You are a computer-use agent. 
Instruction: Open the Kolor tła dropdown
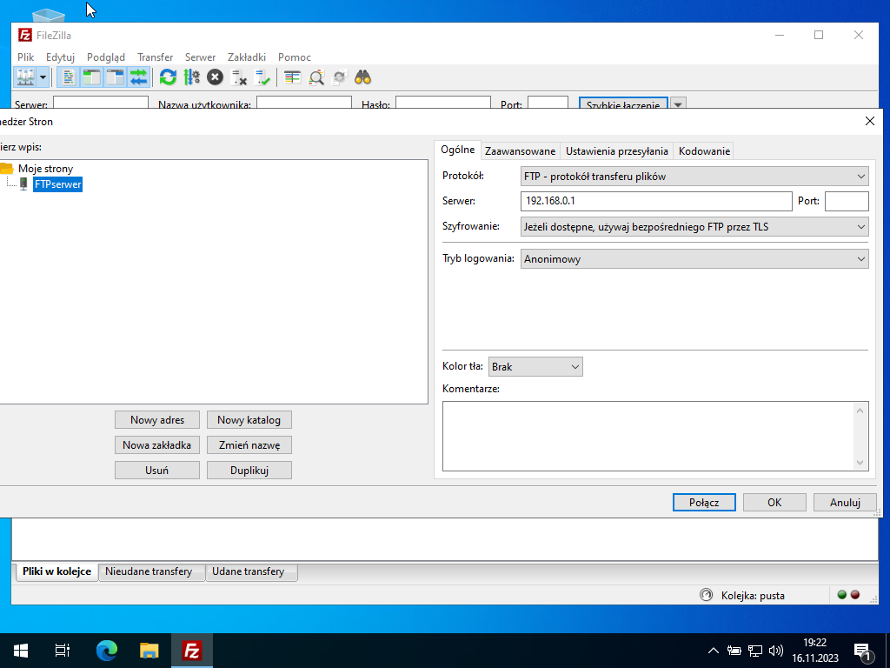click(x=535, y=366)
